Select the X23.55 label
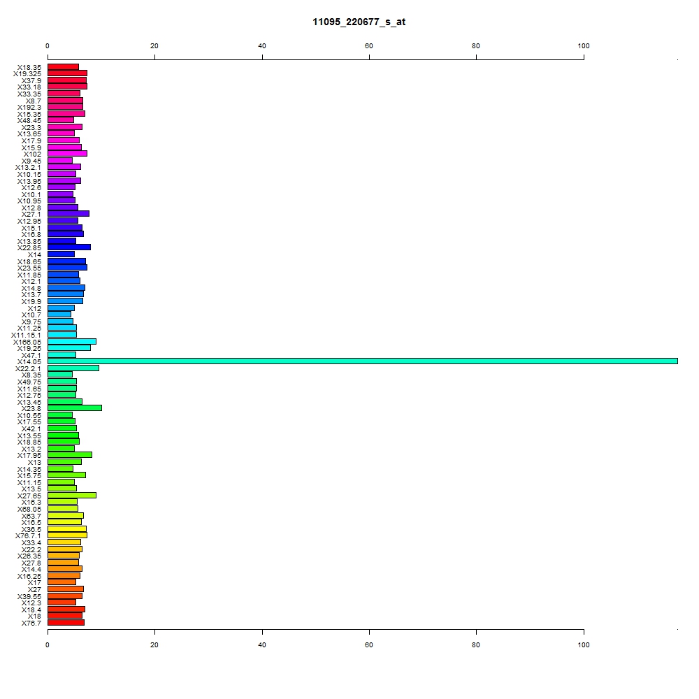Image resolution: width=699 pixels, height=699 pixels. coord(29,268)
